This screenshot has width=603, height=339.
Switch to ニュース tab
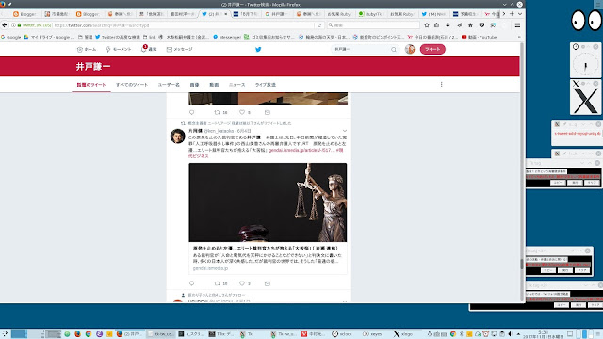click(x=236, y=85)
